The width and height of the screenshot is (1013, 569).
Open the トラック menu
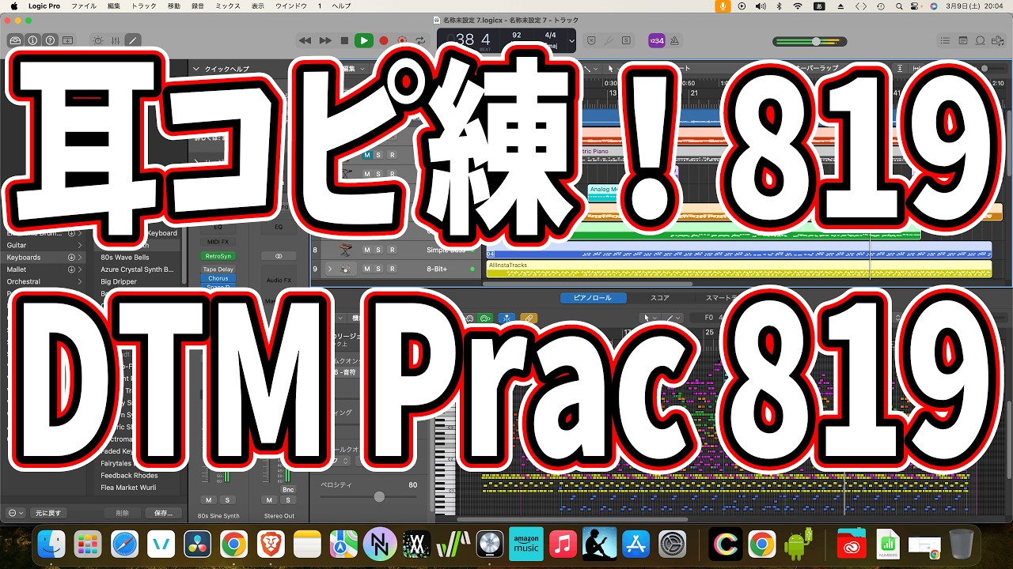pyautogui.click(x=143, y=6)
